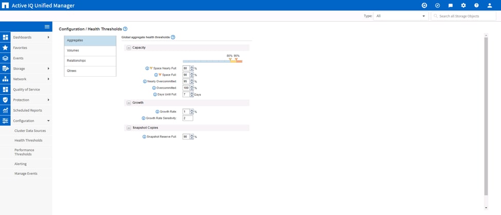Image resolution: width=501 pixels, height=215 pixels.
Task: Open Quality of Service in sidebar
Action: coord(26,89)
